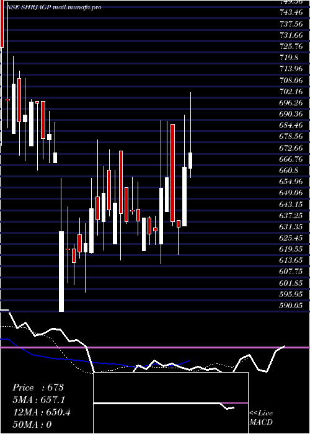
Task: Click the 690.36 price axis label
Action: pyautogui.click(x=291, y=114)
